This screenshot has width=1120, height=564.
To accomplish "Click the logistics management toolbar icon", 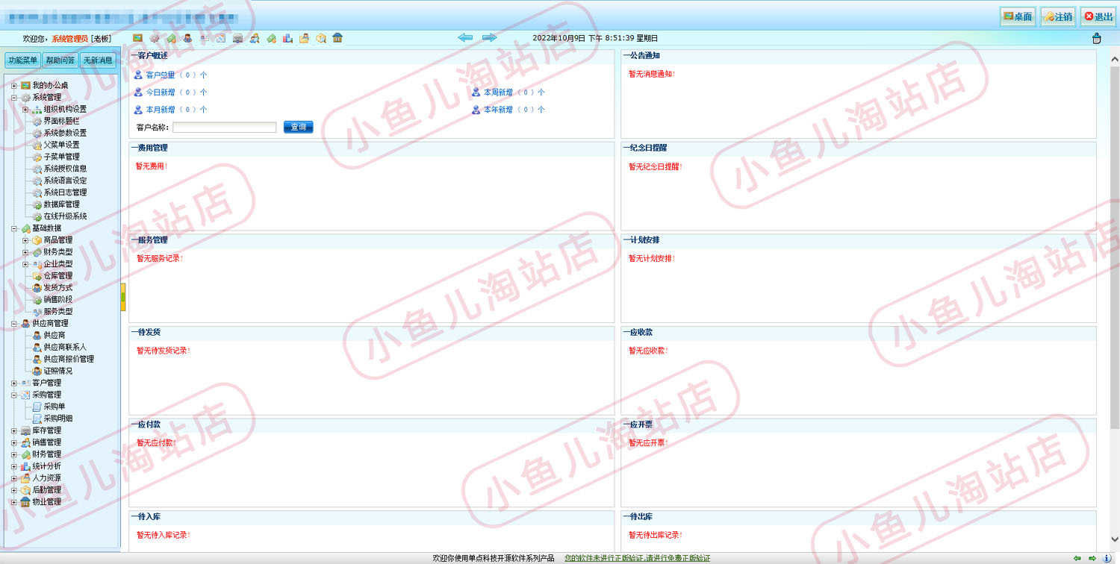I will 321,38.
